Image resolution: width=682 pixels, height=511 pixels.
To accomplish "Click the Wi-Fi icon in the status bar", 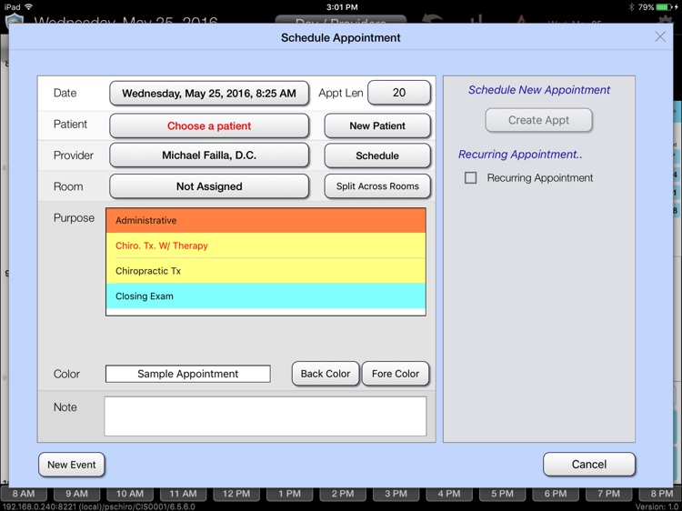I will click(x=29, y=7).
